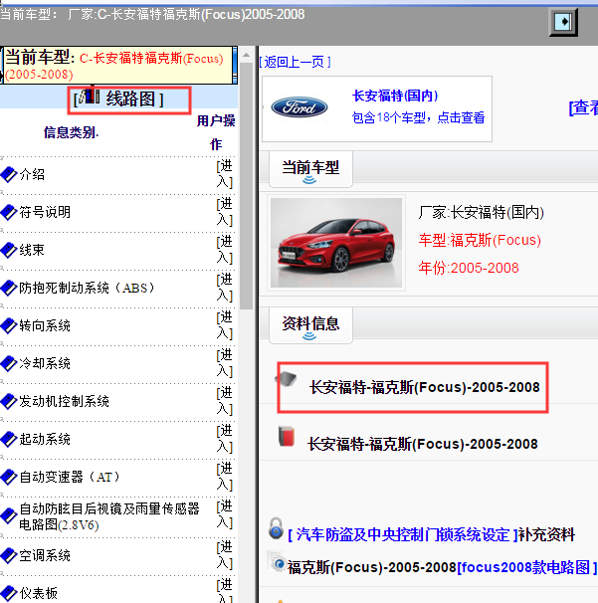598x603 pixels.
Task: Click 进入 for 发动机控制系统 row
Action: [x=225, y=401]
